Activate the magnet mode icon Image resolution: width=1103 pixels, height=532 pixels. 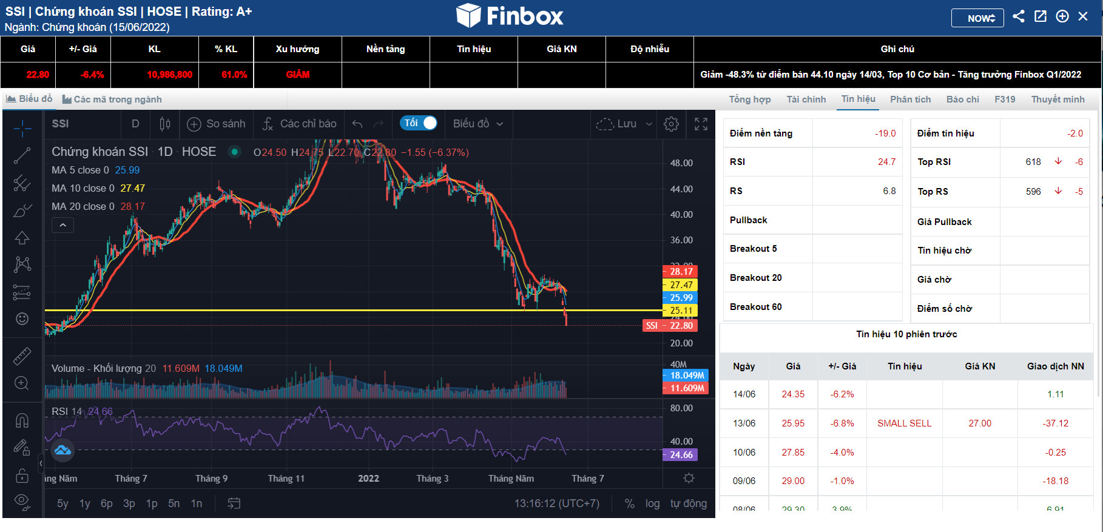(x=22, y=420)
